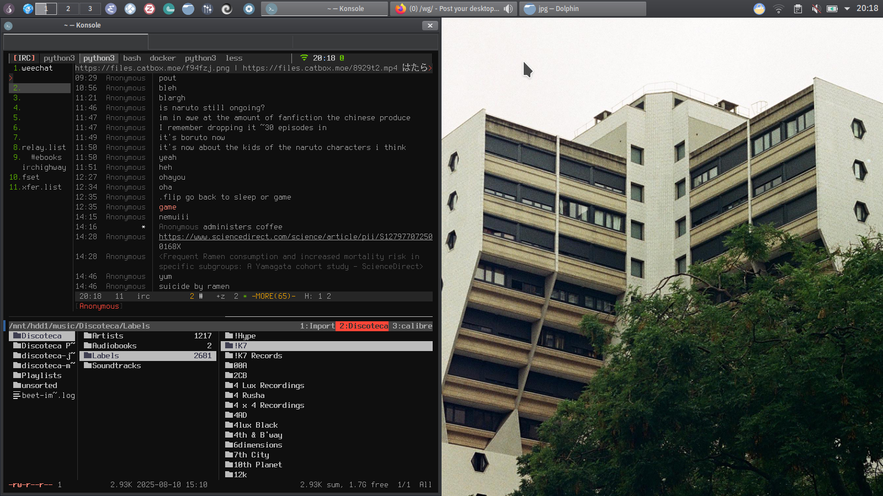Viewport: 883px width, 496px height.
Task: Click the weechat input line with Anonymous prompt
Action: (x=254, y=306)
